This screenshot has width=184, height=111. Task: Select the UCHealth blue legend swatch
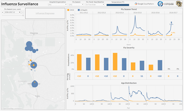click(x=79, y=10)
